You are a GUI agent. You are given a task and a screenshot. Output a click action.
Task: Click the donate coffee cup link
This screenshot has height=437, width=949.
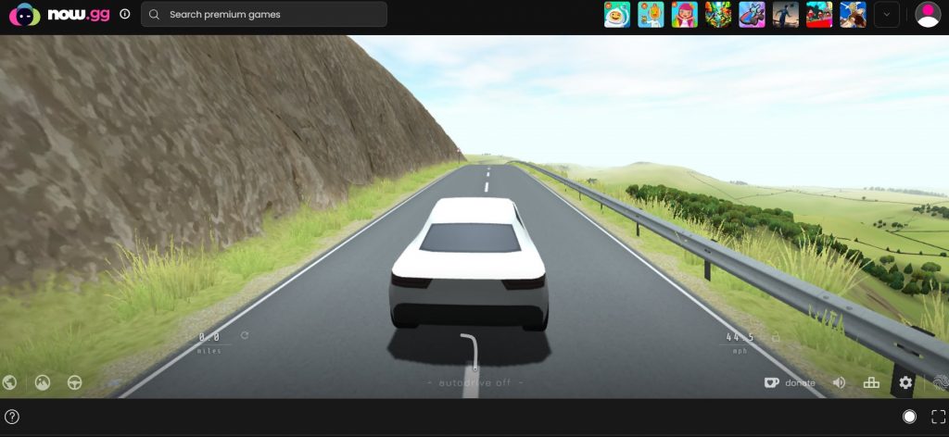point(789,382)
